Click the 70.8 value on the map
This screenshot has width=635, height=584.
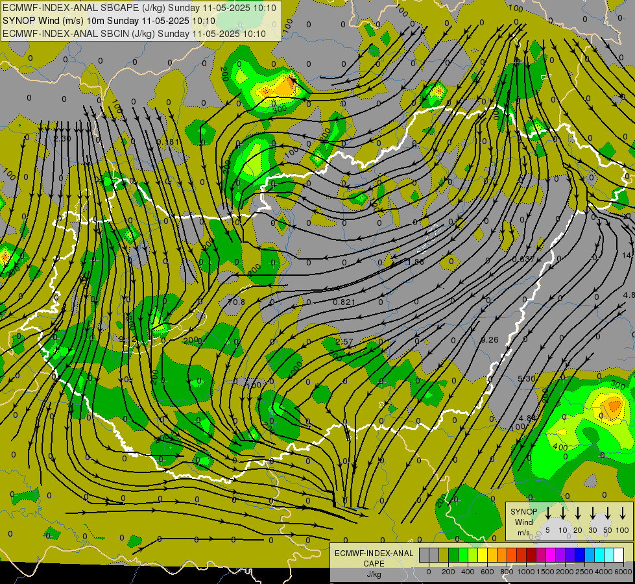[x=236, y=302]
